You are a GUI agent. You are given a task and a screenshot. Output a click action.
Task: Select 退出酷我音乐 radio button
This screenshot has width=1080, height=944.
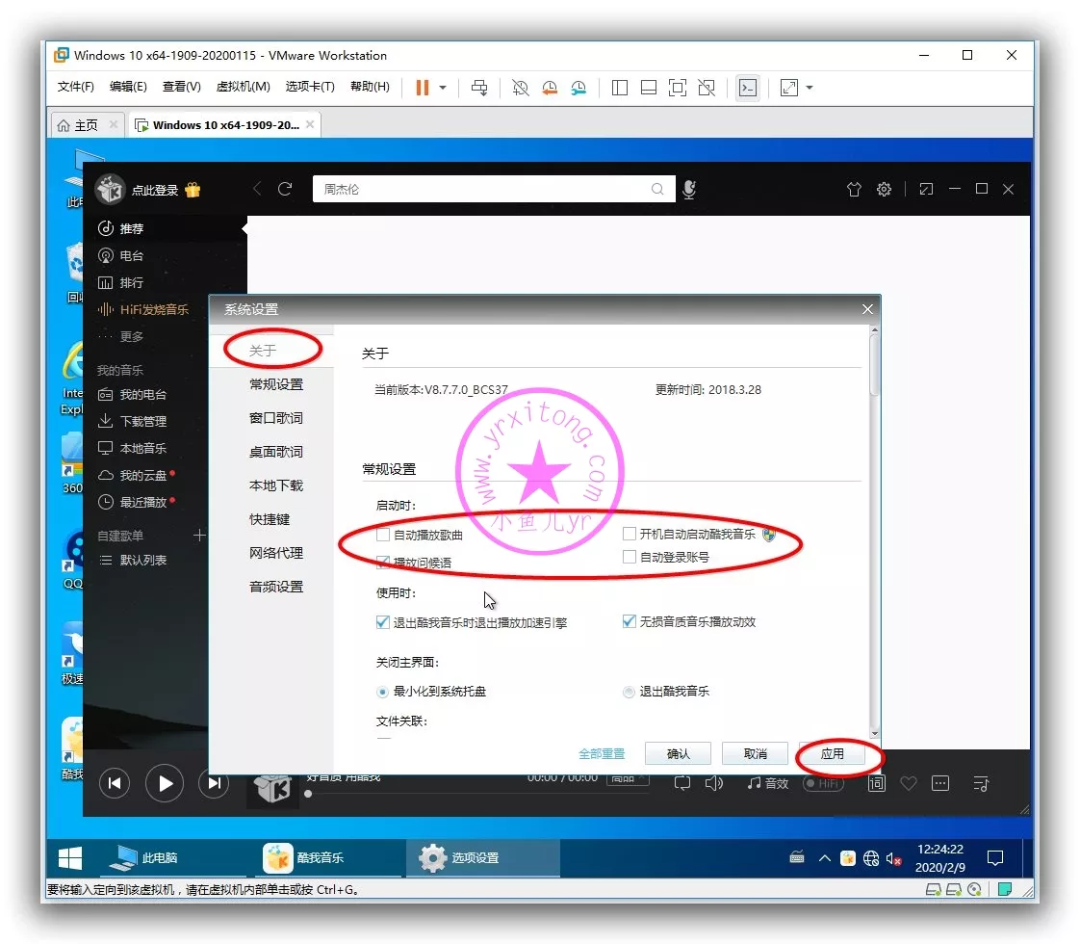[630, 692]
